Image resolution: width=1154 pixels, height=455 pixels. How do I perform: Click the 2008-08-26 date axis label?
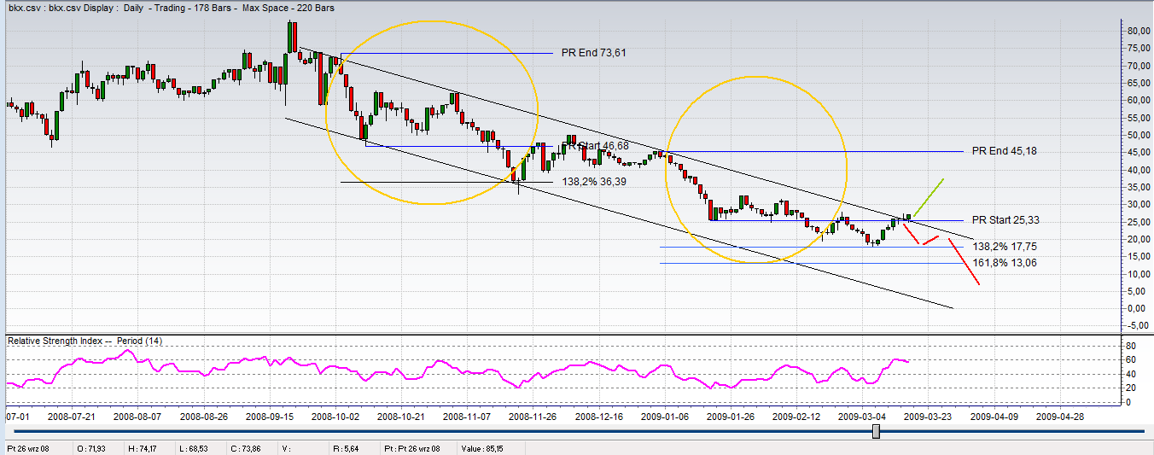(x=203, y=417)
